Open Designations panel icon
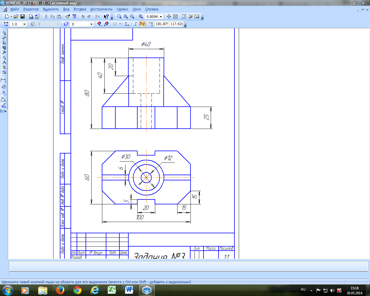Screen dimensions: 370x296 pyautogui.click(x=4, y=43)
